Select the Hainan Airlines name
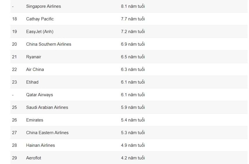249x164 pixels. pos(41,145)
